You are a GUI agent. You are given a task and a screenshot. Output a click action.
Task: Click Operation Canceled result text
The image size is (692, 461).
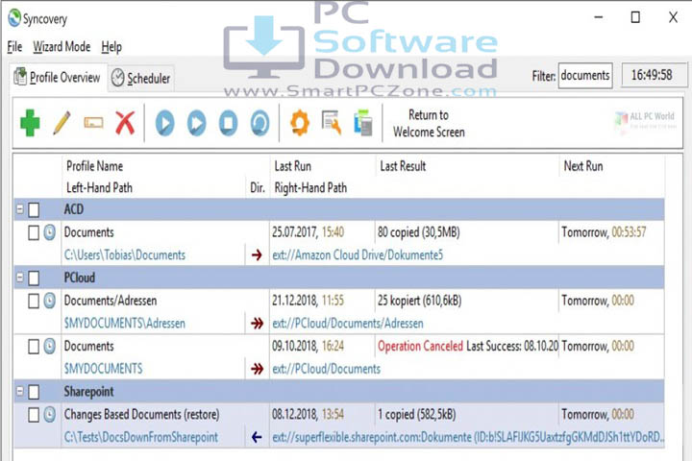(x=420, y=347)
